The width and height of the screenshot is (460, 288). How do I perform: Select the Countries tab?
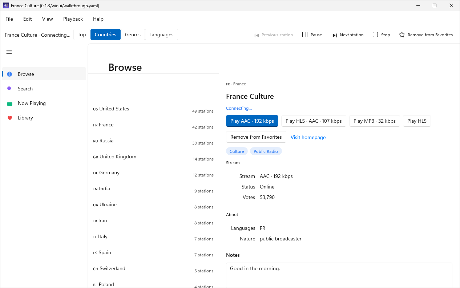(105, 35)
